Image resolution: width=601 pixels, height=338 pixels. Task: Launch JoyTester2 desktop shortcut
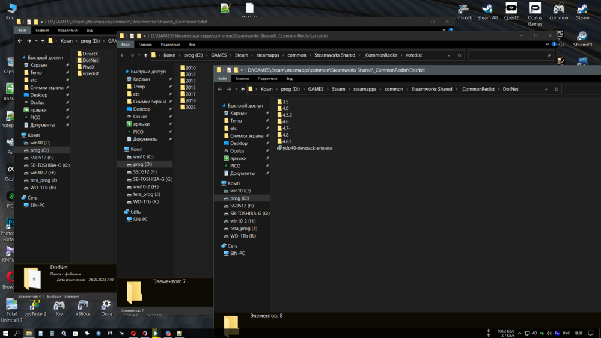point(35,309)
